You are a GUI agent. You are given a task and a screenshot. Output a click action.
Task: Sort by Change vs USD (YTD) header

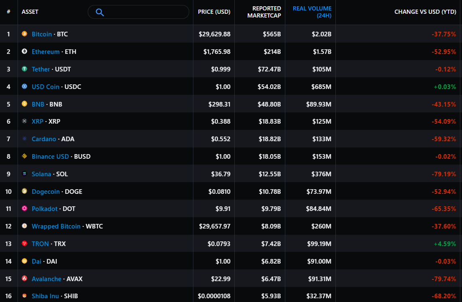[x=425, y=12]
